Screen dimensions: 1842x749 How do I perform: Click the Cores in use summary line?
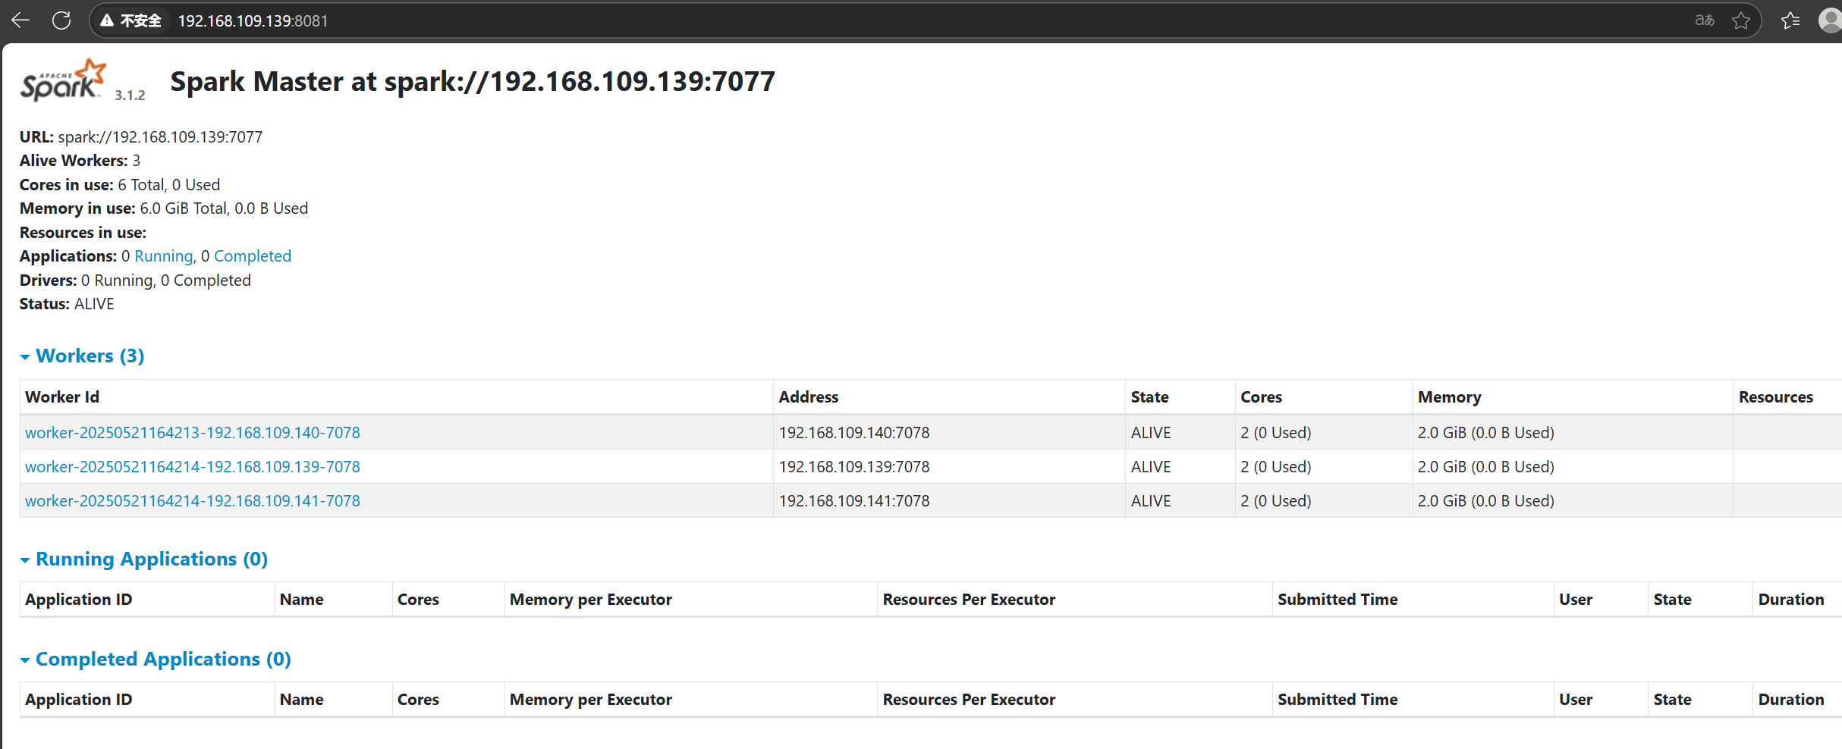click(120, 184)
